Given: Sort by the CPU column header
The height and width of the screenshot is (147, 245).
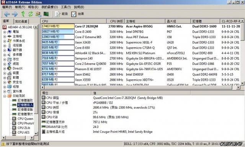Looking at the screenshot, I should pos(73,21).
